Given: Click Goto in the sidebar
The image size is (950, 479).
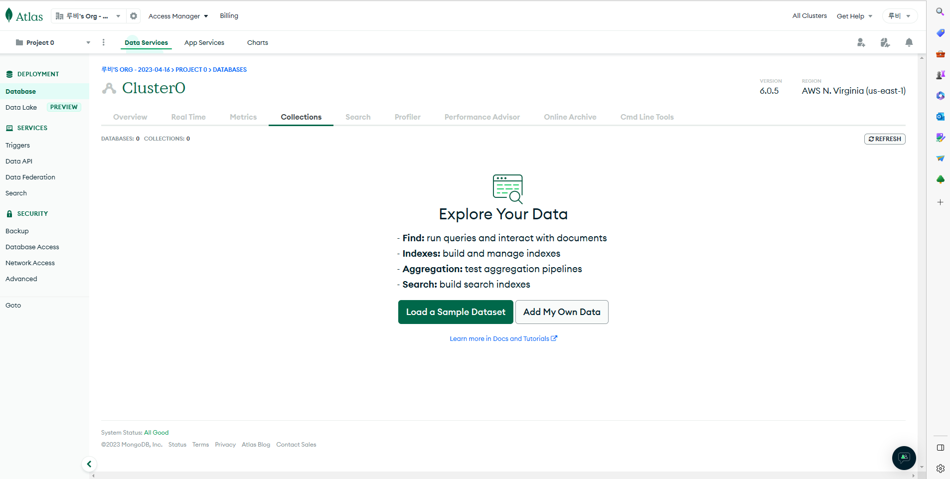Looking at the screenshot, I should click(x=13, y=305).
